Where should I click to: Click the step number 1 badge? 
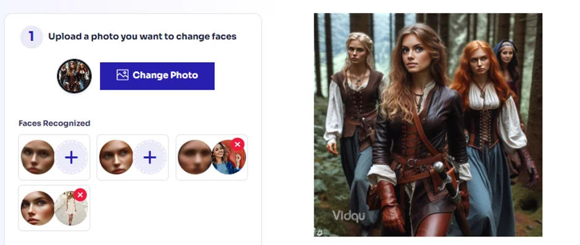point(31,36)
